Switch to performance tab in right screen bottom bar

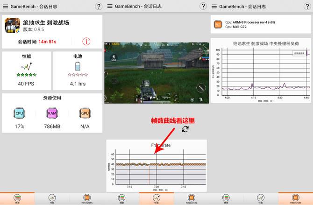[x=261, y=198]
